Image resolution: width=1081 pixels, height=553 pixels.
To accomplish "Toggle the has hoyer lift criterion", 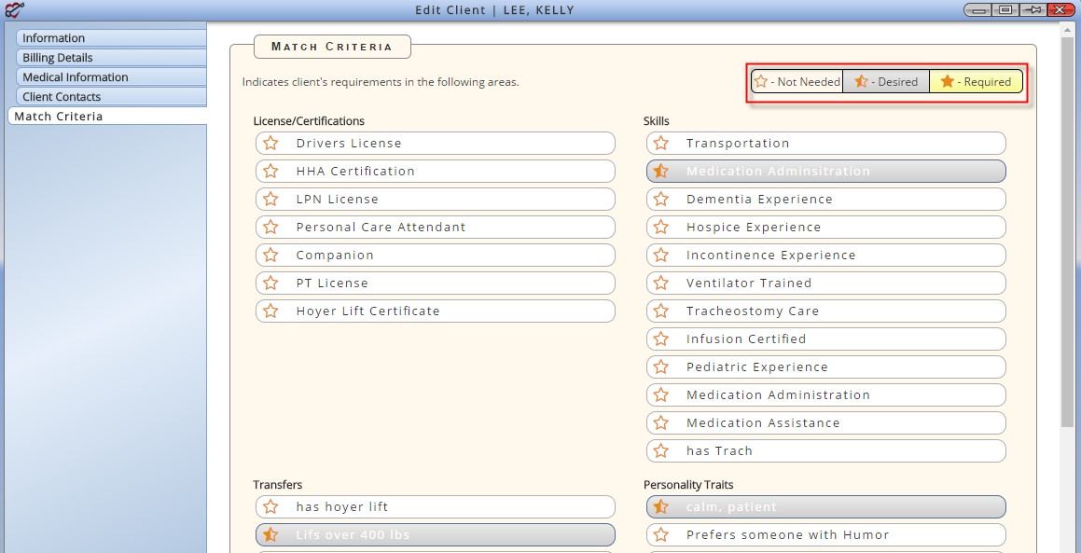I will [435, 506].
